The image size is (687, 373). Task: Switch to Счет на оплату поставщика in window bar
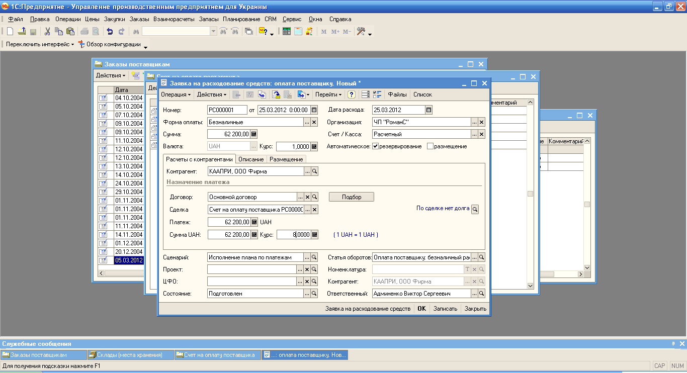[218, 355]
